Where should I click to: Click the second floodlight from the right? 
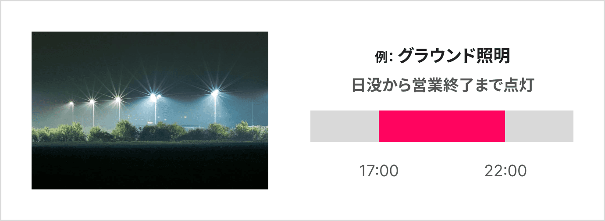(x=153, y=96)
